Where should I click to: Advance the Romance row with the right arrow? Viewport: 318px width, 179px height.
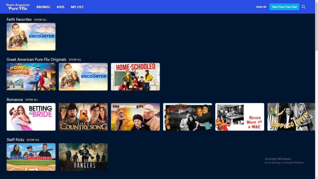[311, 117]
